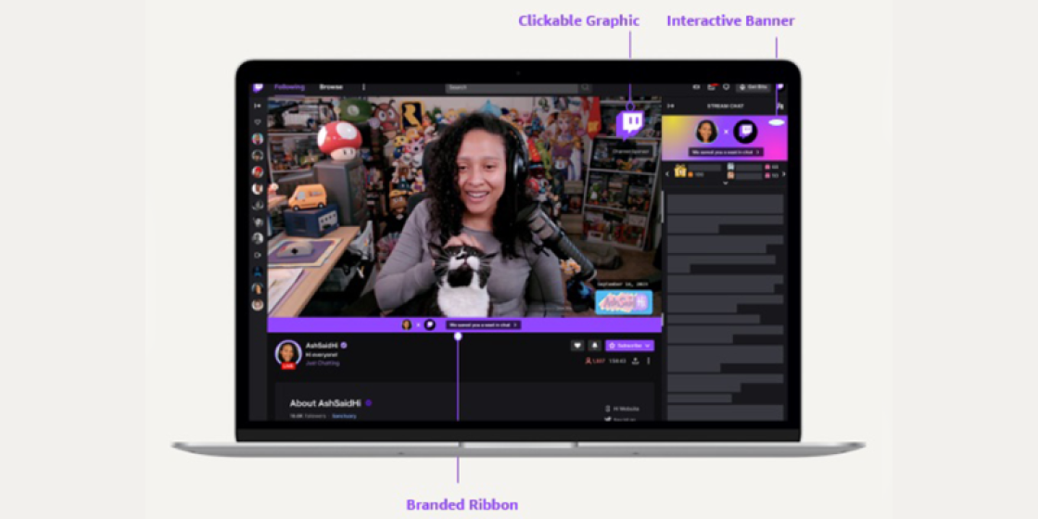Click the Twitch logo home icon
The image size is (1038, 519).
pos(258,87)
